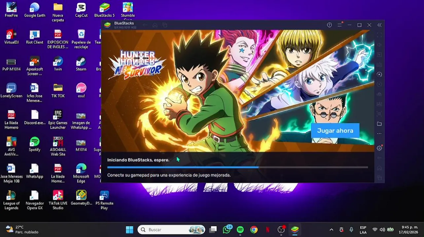Open the BlueStacks hamburger menu
Image resolution: width=424 pixels, height=237 pixels.
pyautogui.click(x=339, y=25)
